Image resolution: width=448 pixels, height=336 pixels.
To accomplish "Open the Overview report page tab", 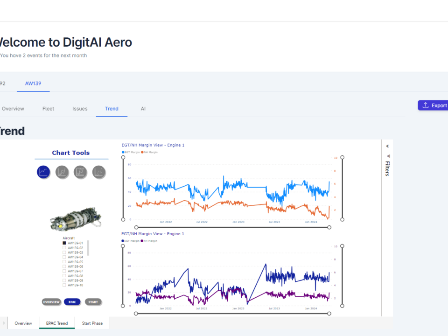I will (x=23, y=323).
